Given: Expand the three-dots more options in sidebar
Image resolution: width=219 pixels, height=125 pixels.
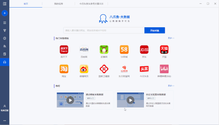Looking at the screenshot, I should pos(4,121).
